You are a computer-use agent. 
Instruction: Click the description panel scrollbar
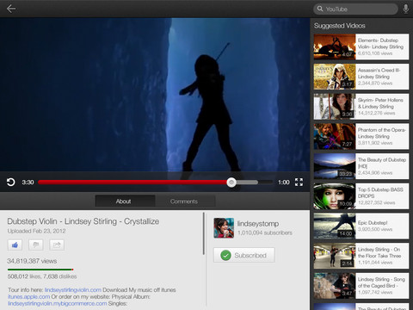coord(204,233)
